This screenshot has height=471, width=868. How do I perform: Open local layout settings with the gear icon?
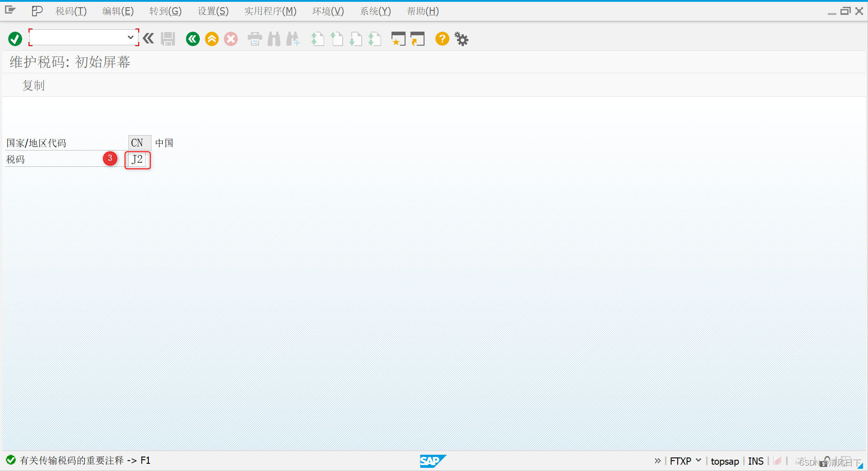(461, 39)
